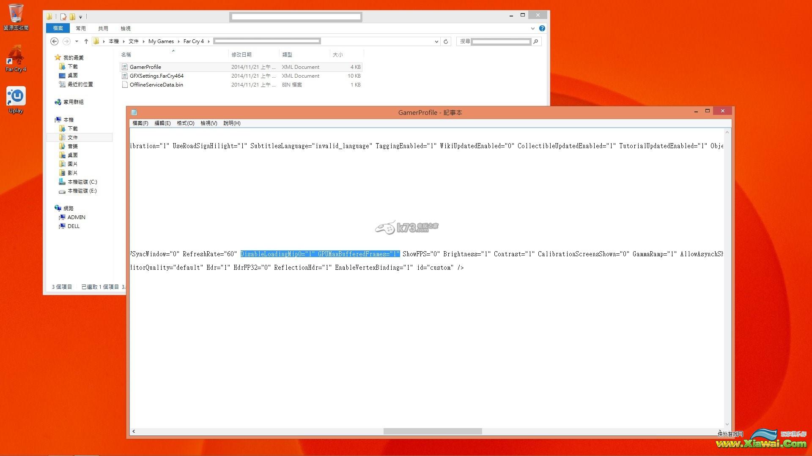
Task: Open Favorites star in navigation pane
Action: pos(58,57)
